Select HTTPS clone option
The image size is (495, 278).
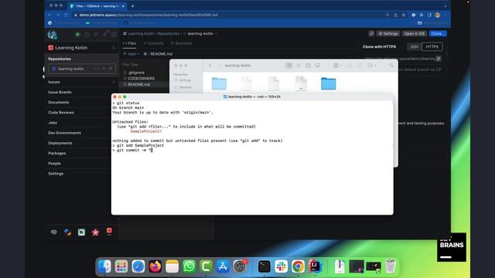click(x=432, y=46)
